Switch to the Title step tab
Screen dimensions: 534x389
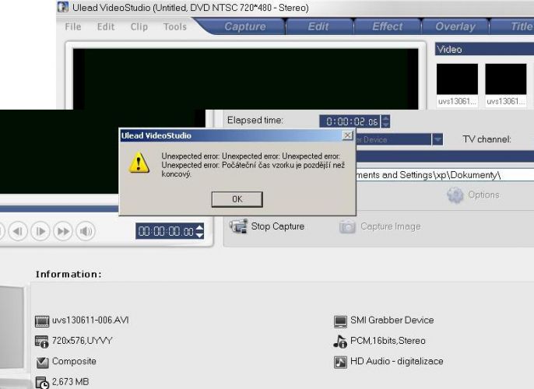point(512,26)
